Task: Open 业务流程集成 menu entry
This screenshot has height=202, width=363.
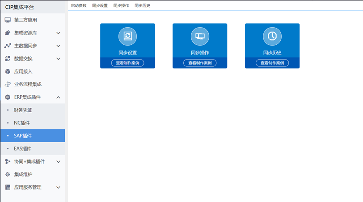Action: 33,84
